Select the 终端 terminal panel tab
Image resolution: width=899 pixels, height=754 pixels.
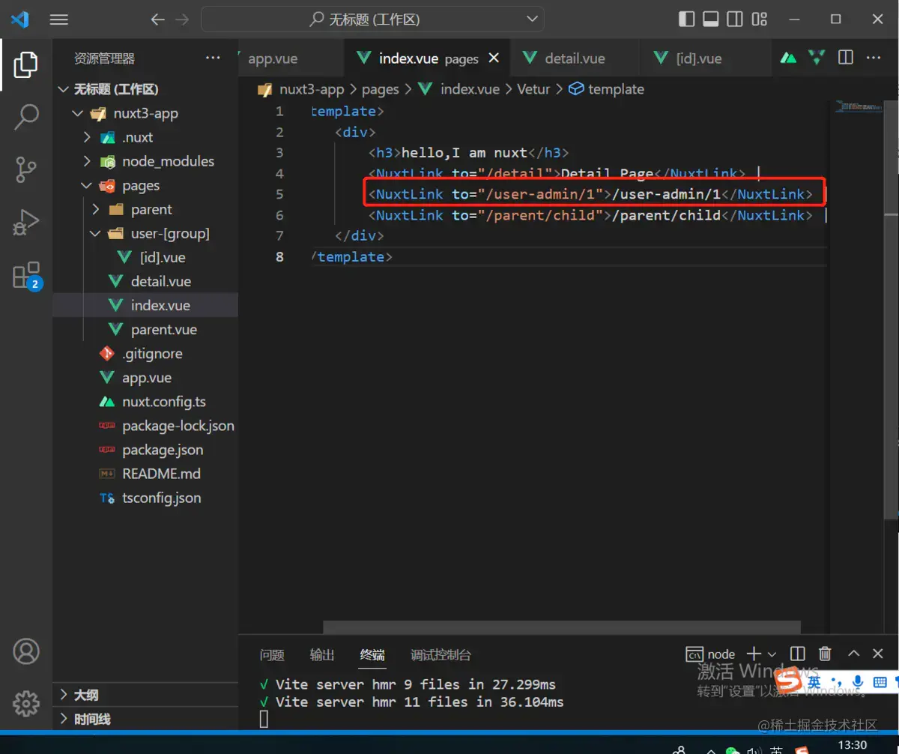click(x=372, y=655)
